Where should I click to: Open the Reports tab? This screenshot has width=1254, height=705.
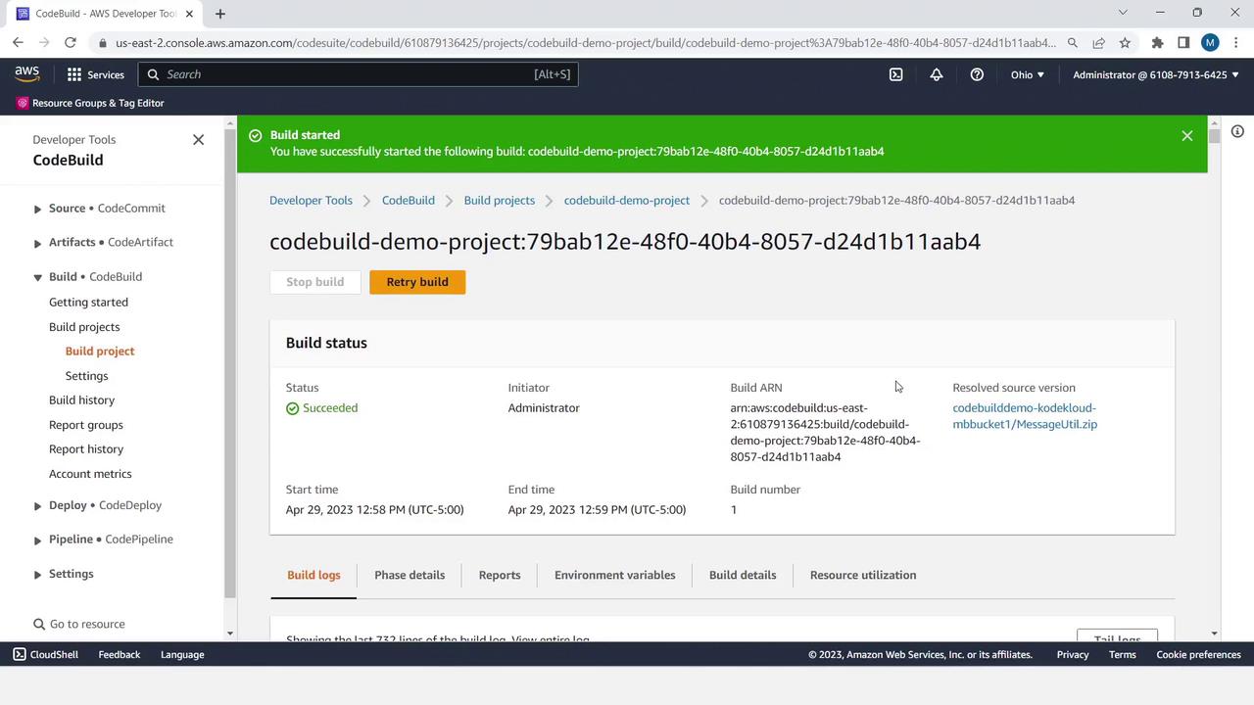500,575
